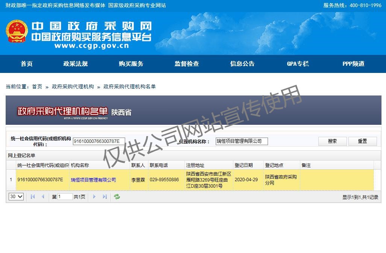
Task: Refresh the table with green reload icon
Action: pos(117,197)
